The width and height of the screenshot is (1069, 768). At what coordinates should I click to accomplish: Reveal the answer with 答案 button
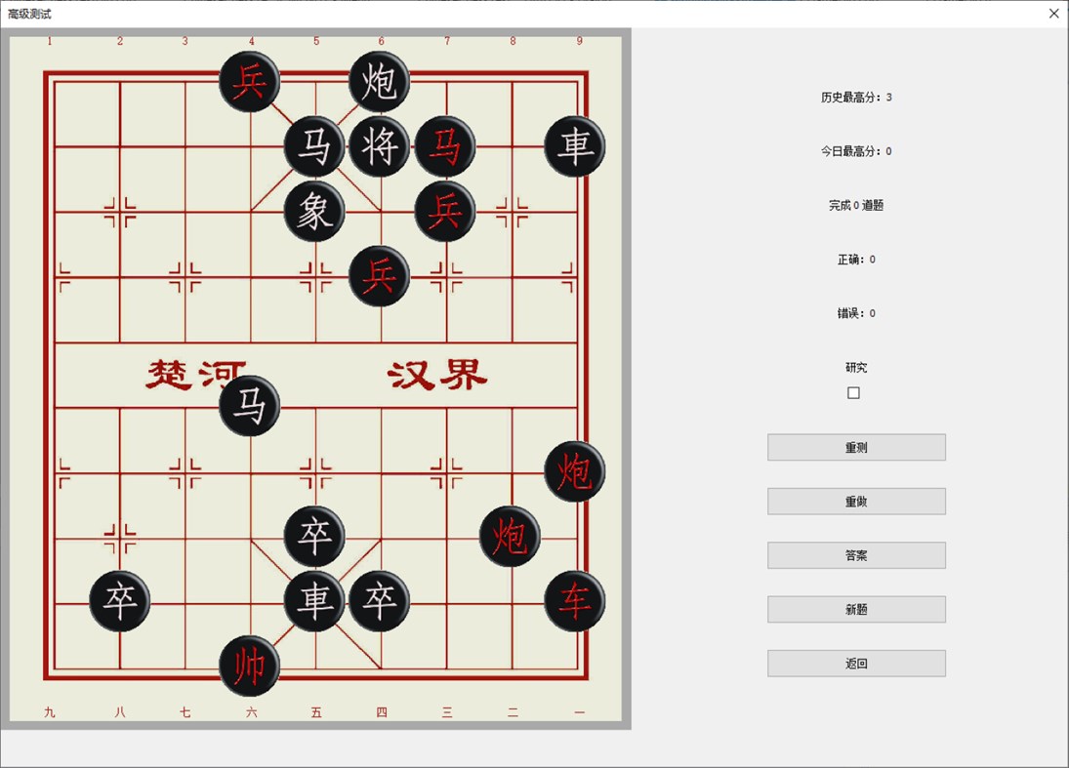click(855, 554)
